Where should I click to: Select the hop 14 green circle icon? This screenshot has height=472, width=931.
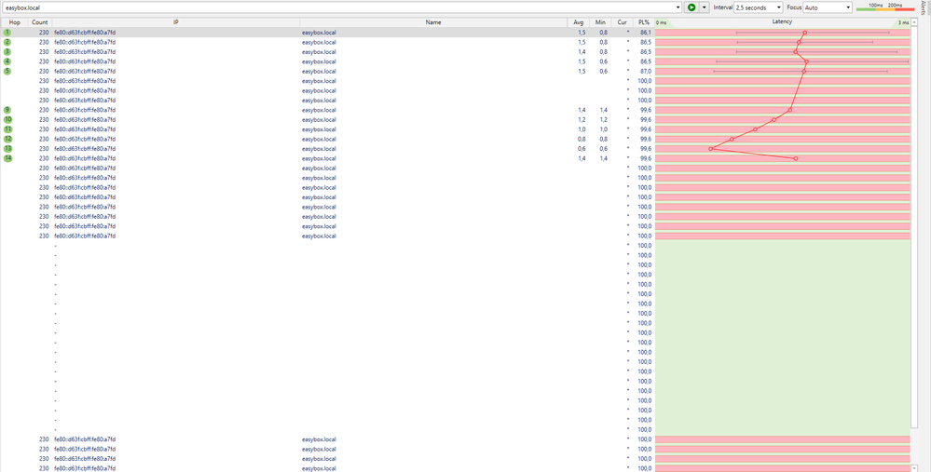7,158
